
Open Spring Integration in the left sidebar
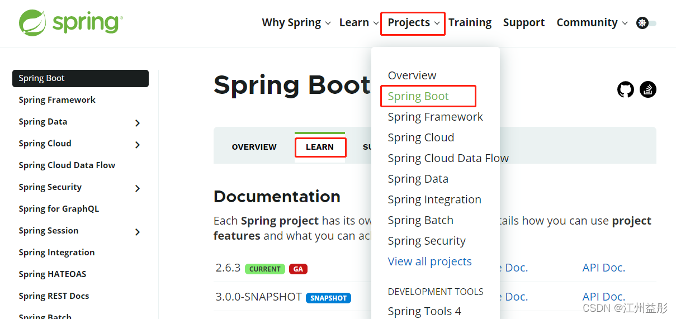56,253
